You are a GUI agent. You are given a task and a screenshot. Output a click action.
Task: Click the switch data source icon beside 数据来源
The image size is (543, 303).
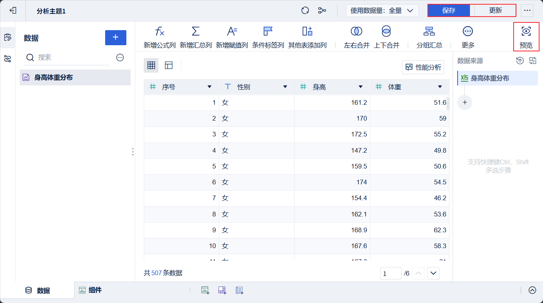click(x=533, y=61)
